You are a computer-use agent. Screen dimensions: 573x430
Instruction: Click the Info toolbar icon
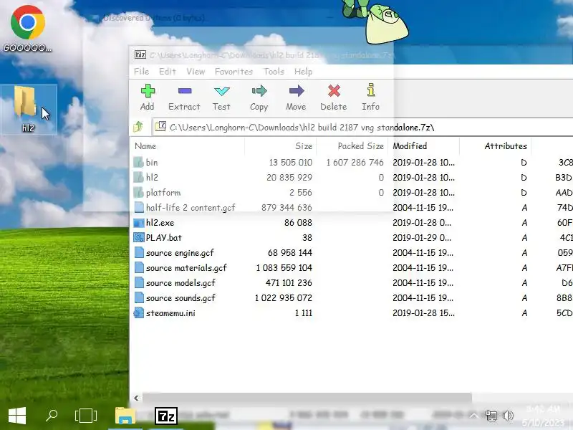(371, 90)
